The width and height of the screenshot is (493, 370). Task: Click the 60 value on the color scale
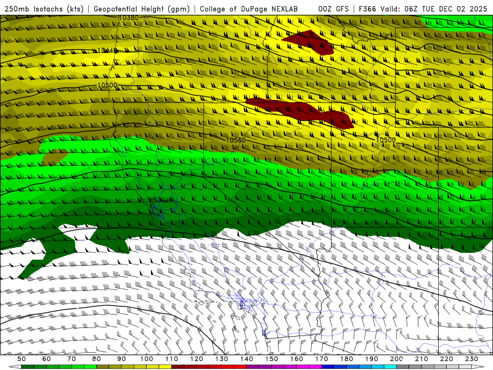coord(46,359)
